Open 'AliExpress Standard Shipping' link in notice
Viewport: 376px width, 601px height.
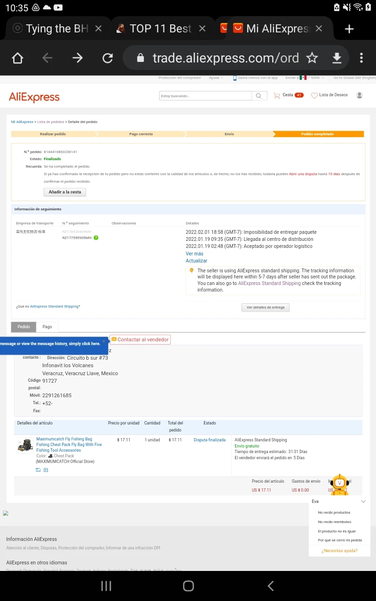269,284
